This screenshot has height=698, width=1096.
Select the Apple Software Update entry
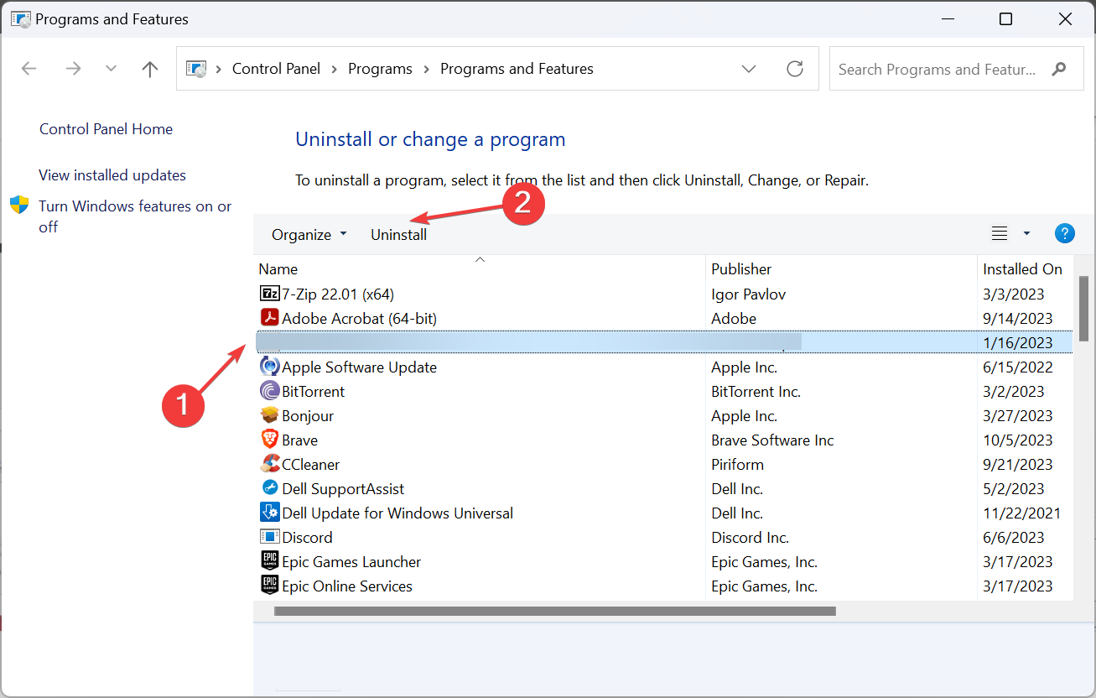pyautogui.click(x=359, y=367)
